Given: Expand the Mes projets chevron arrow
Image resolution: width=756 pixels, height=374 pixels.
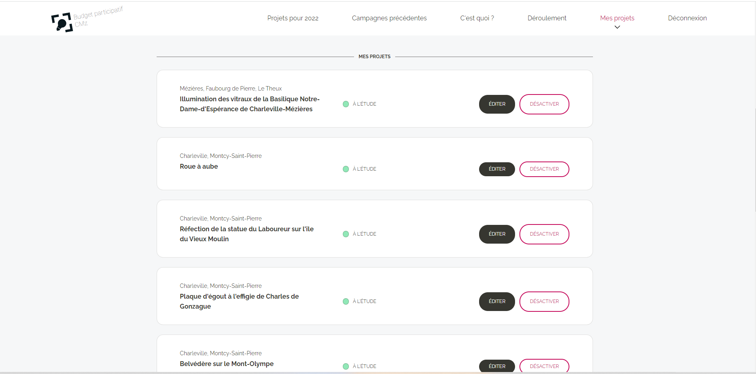Looking at the screenshot, I should 617,27.
